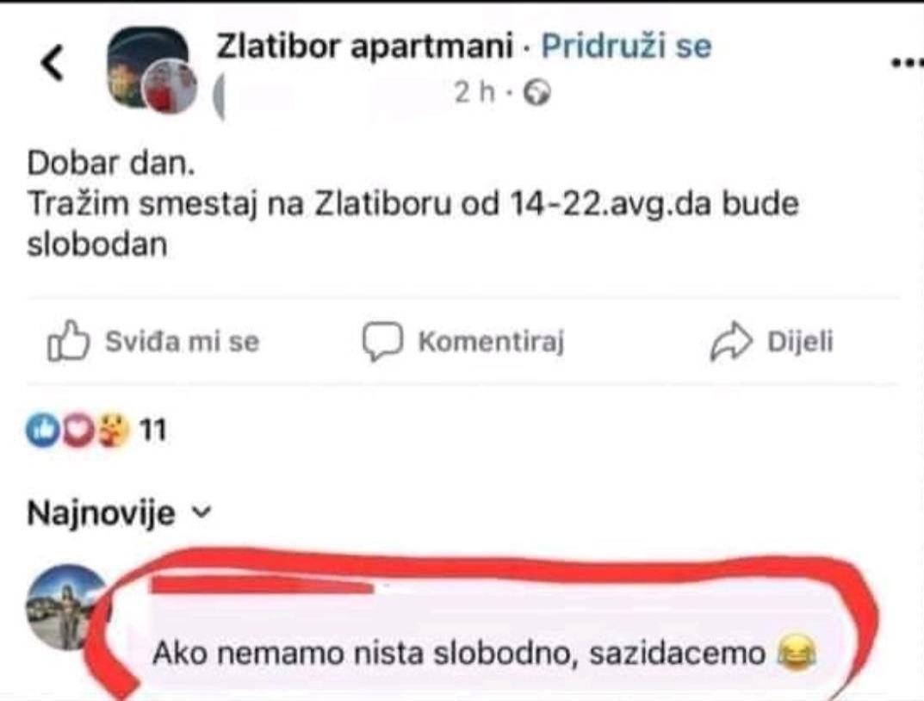Click the blue like reaction emoji

pyautogui.click(x=41, y=430)
